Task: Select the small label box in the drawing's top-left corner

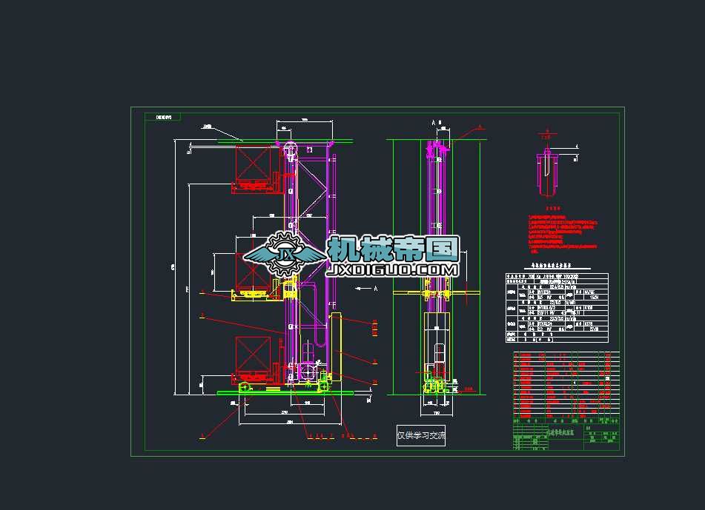Action: pyautogui.click(x=163, y=117)
